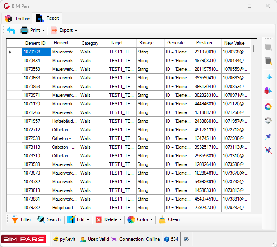Click the row selector arrow for 1070368

[x=10, y=52]
